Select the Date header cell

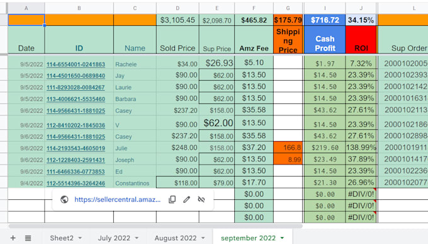click(26, 40)
